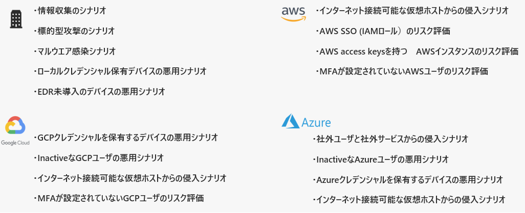The width and height of the screenshot is (525, 213).
Task: Click the Google Cloud caption under logo
Action: pos(15,143)
